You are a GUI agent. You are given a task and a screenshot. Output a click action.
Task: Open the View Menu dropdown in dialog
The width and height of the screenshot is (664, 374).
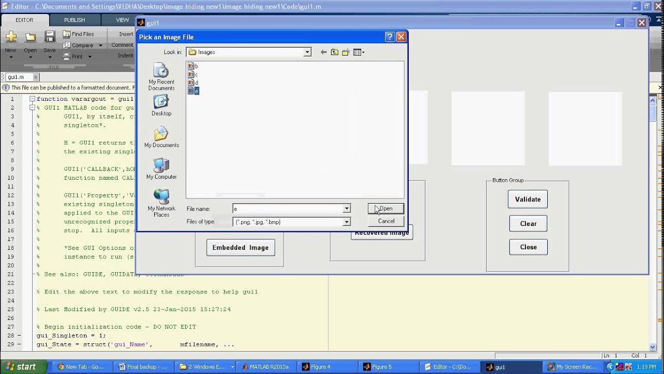click(x=359, y=52)
